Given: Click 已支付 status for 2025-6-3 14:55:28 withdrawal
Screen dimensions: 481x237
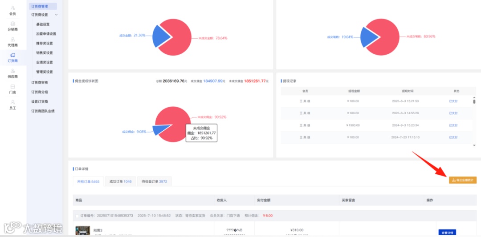Looking at the screenshot, I should click(x=453, y=113).
